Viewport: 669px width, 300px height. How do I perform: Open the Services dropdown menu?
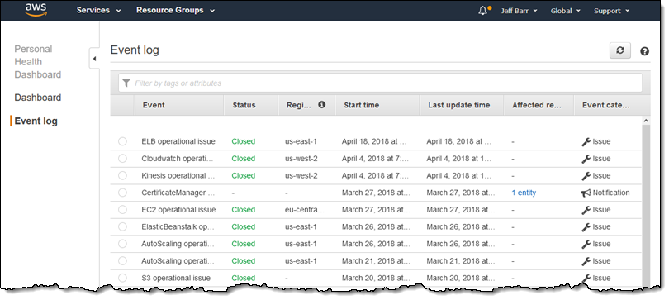98,10
